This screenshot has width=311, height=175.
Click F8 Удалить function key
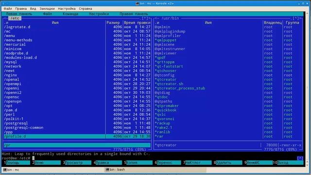[228, 162]
